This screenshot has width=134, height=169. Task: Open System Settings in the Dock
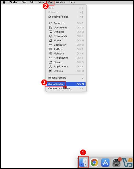[116, 162]
